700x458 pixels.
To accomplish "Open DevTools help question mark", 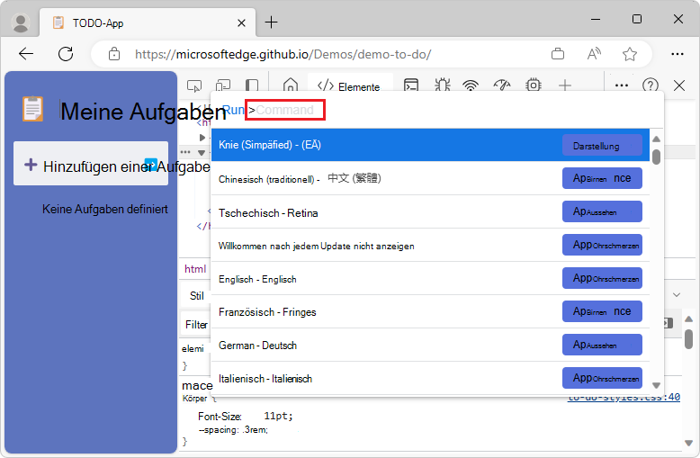I will pos(650,85).
